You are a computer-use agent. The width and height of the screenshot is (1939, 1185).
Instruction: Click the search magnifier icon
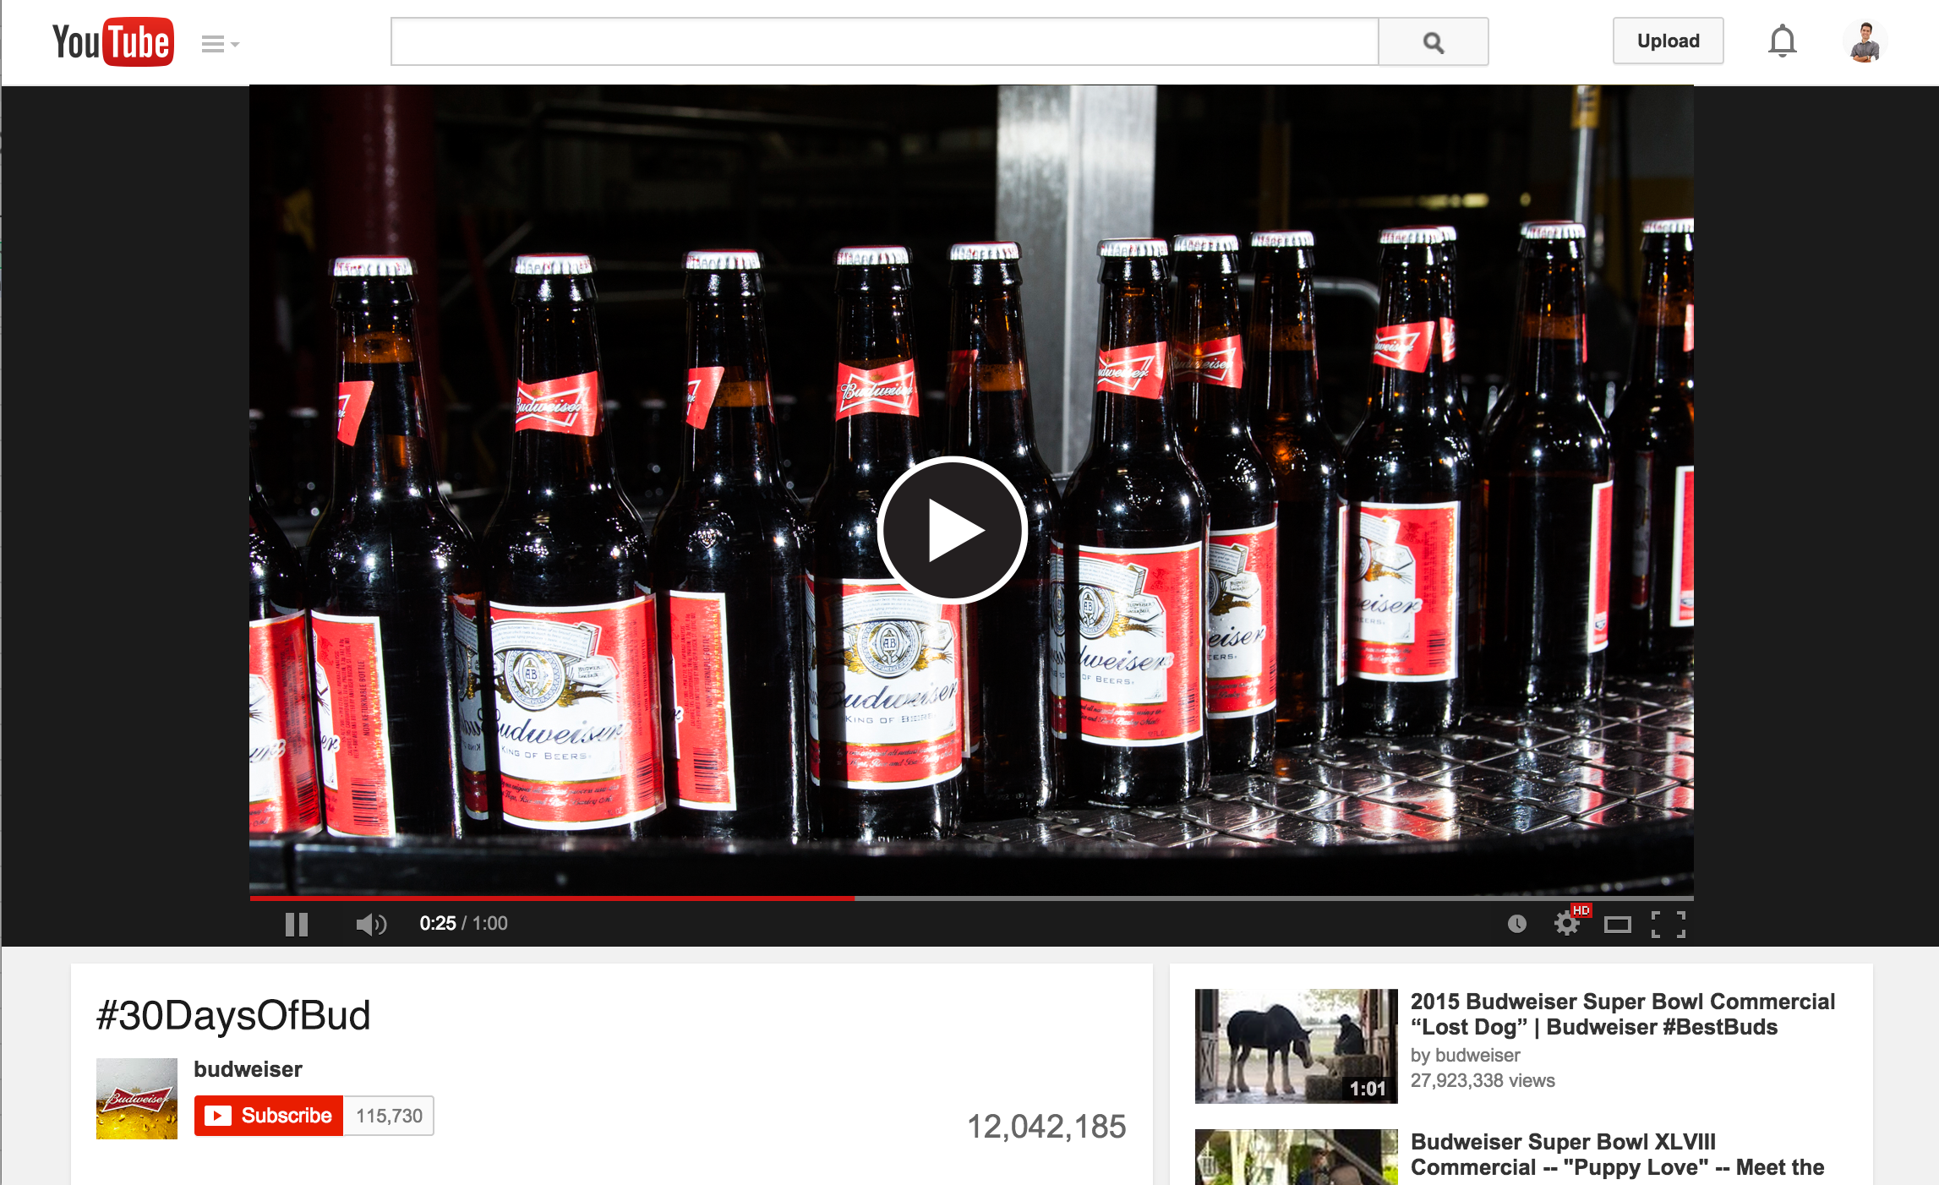click(1432, 41)
